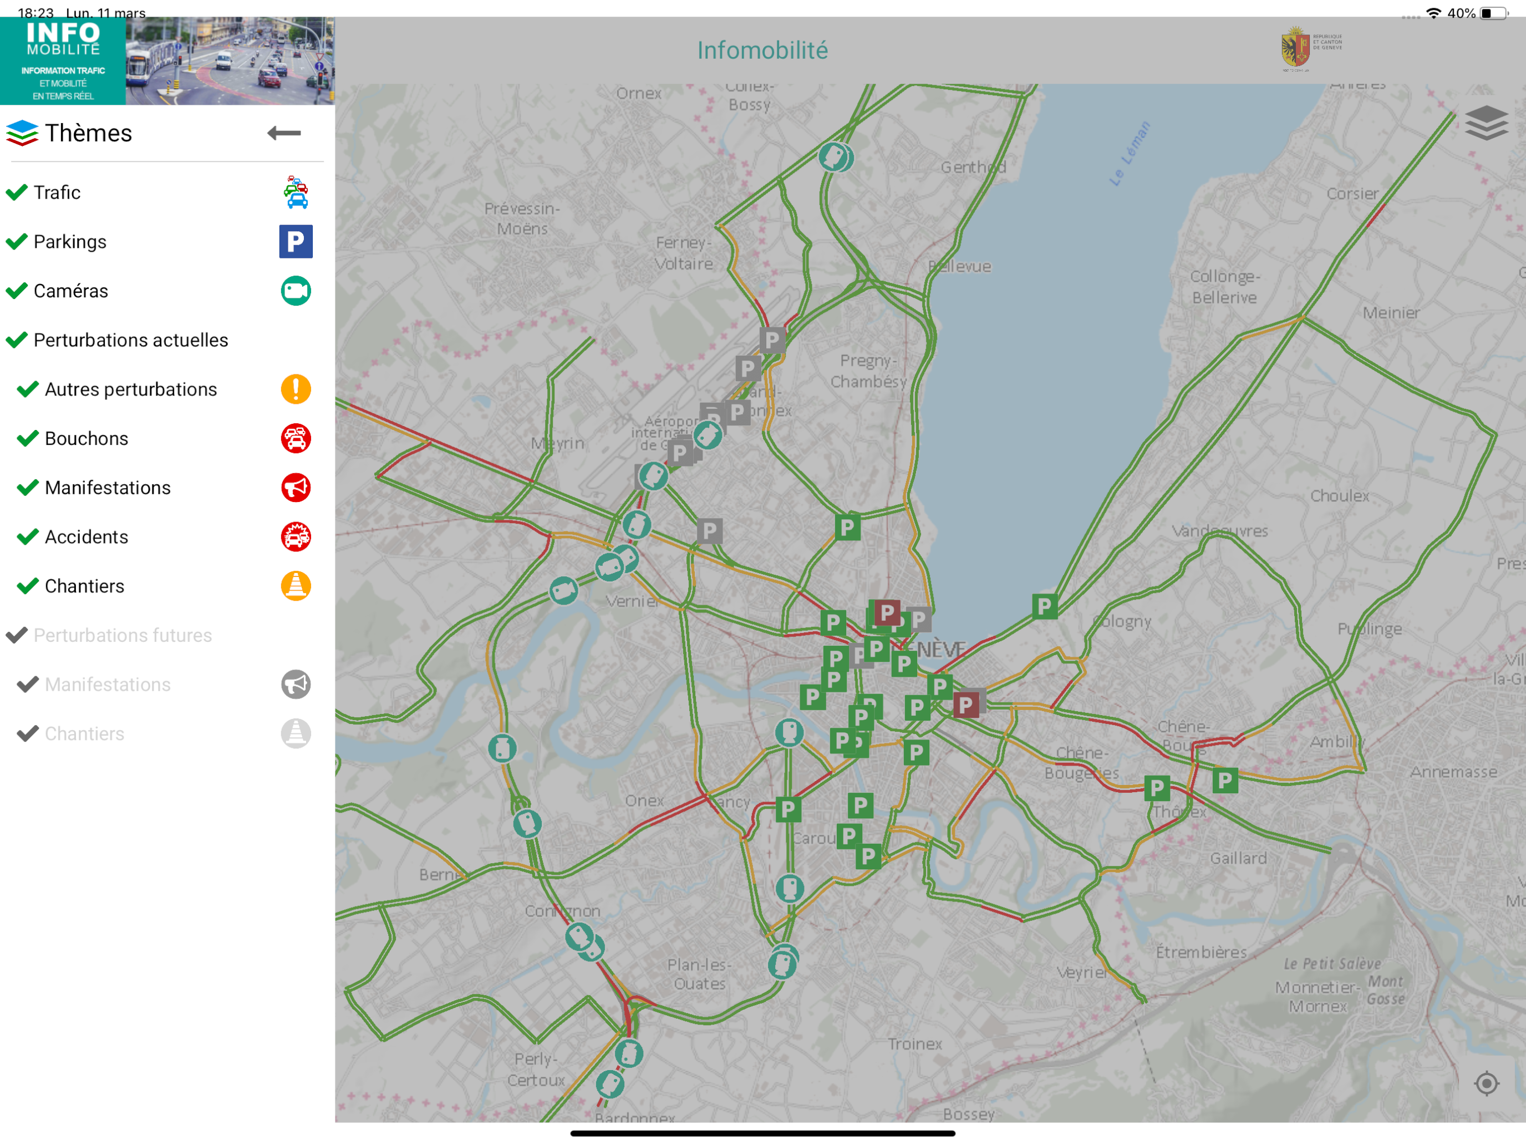The image size is (1526, 1145).
Task: Select the green parking marker in Thônex
Action: coord(1157,788)
